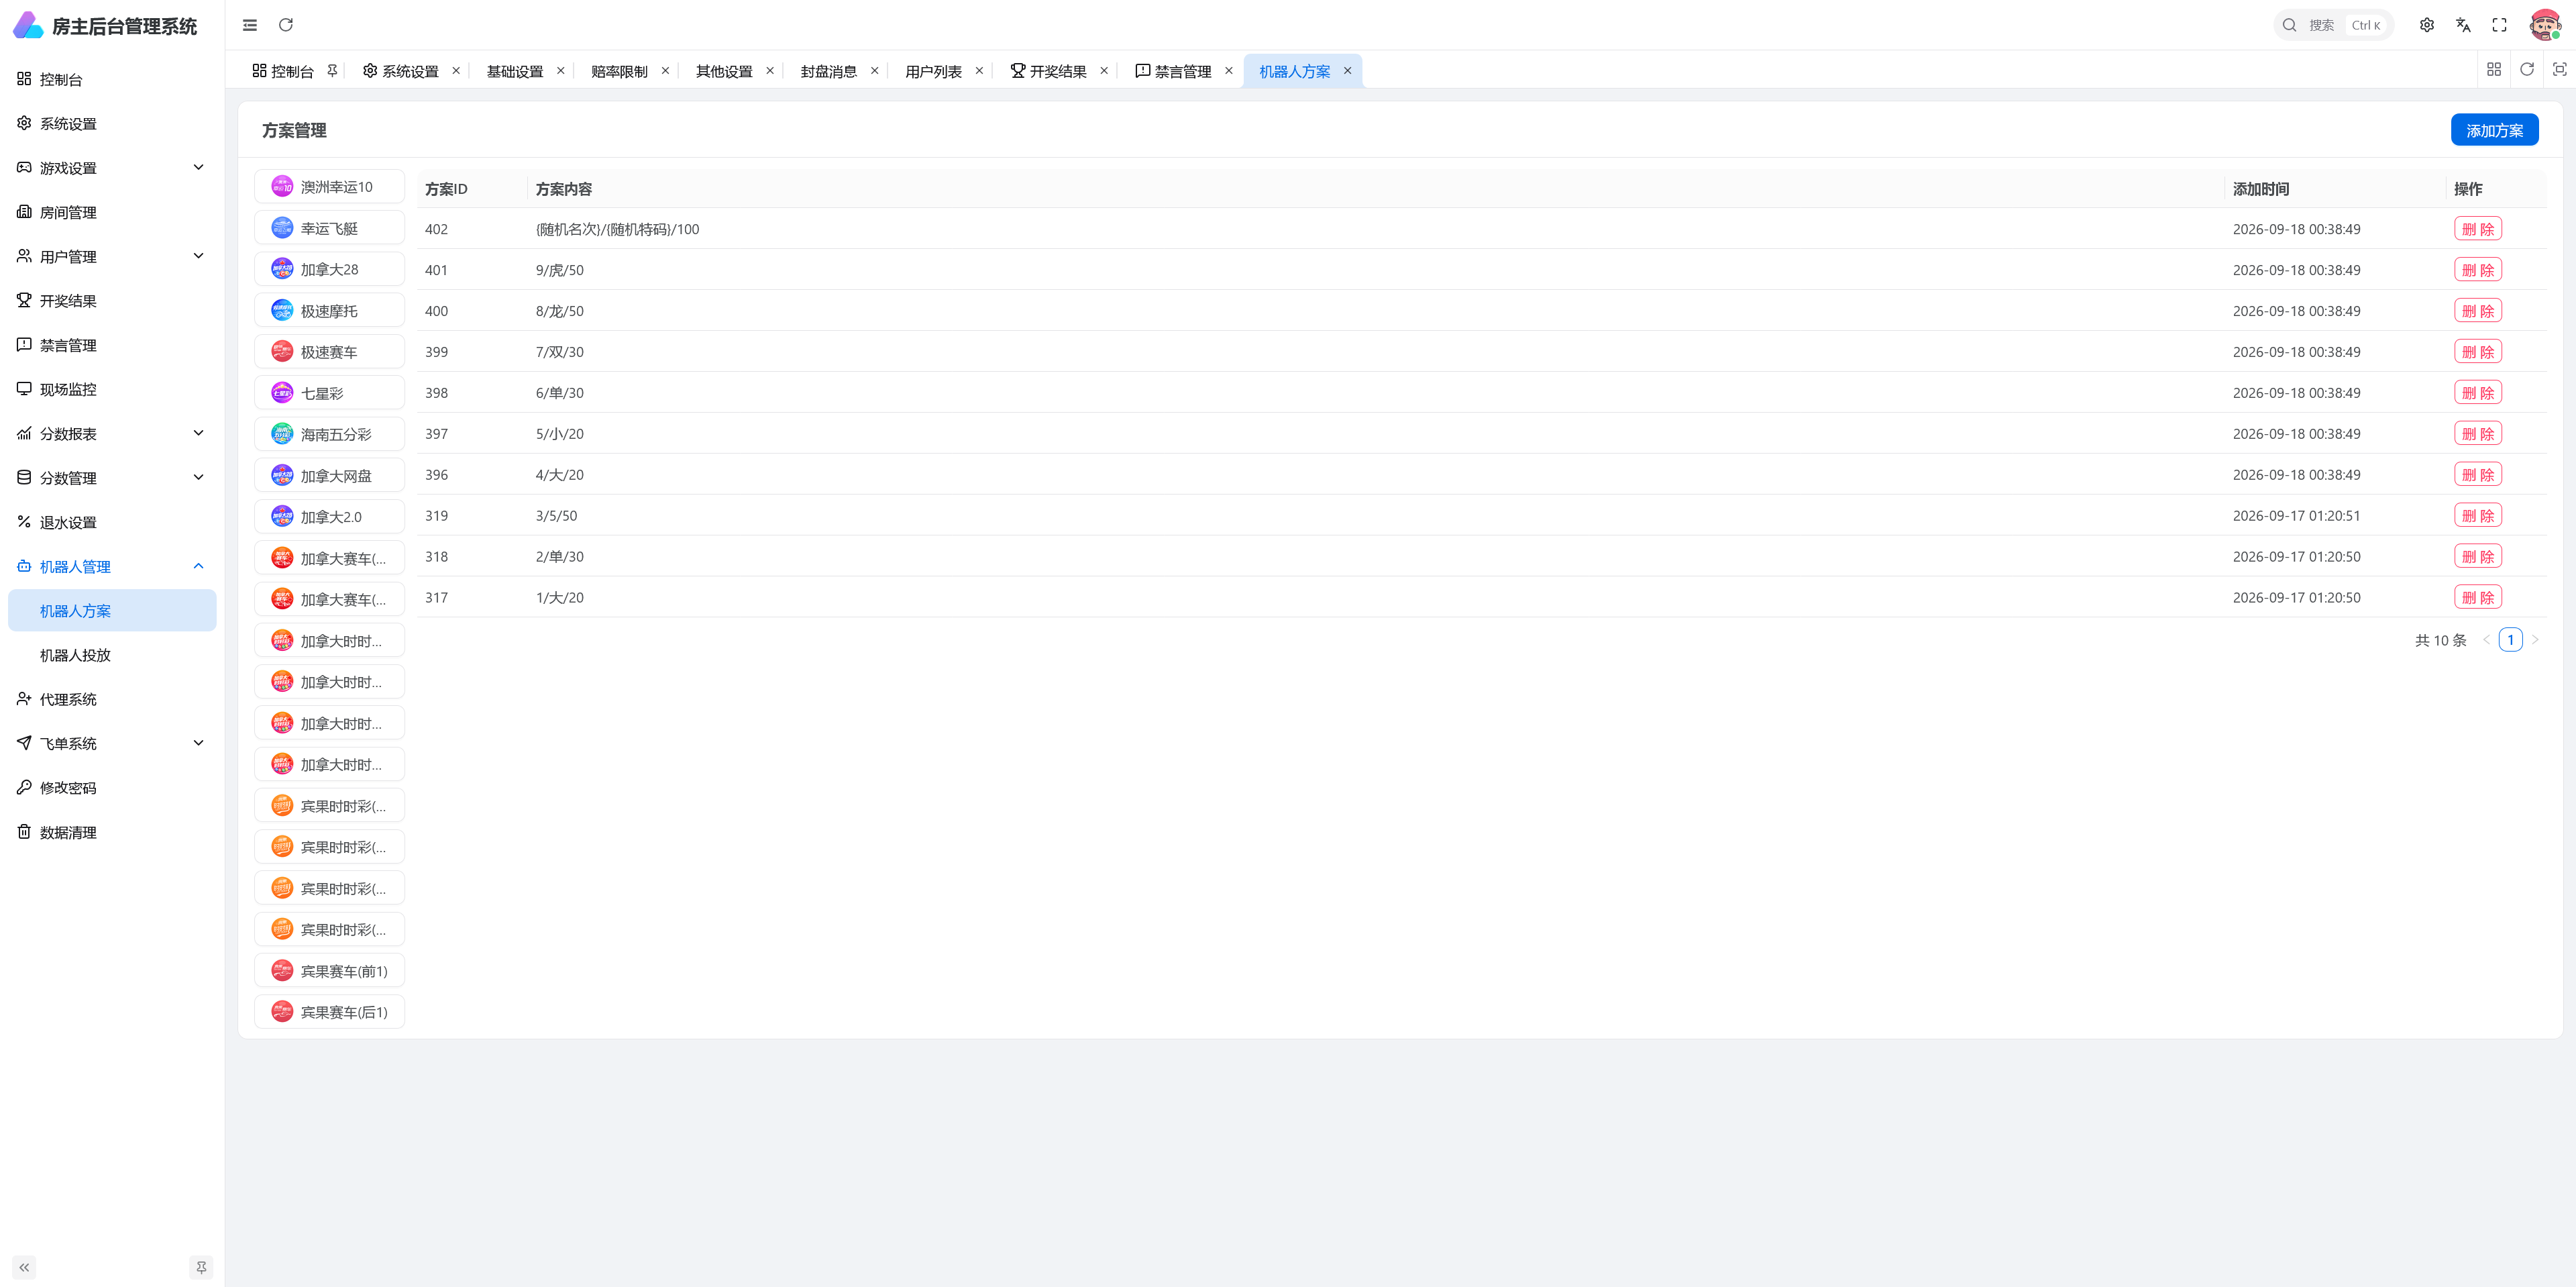This screenshot has width=2576, height=1287.
Task: Close the 机器人方案 tab
Action: (1347, 71)
